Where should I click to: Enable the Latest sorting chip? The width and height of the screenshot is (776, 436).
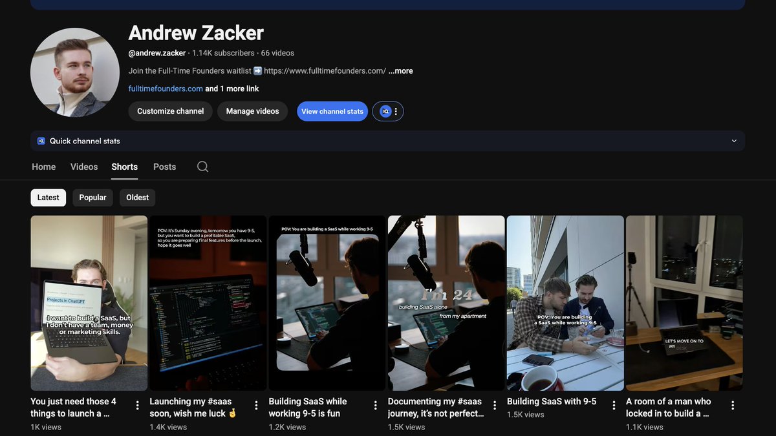click(x=48, y=197)
